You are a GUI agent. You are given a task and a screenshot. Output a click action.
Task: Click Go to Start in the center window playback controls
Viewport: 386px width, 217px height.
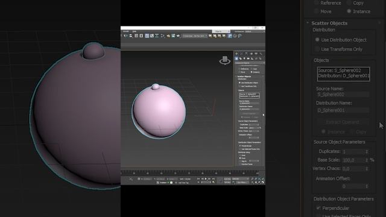[198, 179]
